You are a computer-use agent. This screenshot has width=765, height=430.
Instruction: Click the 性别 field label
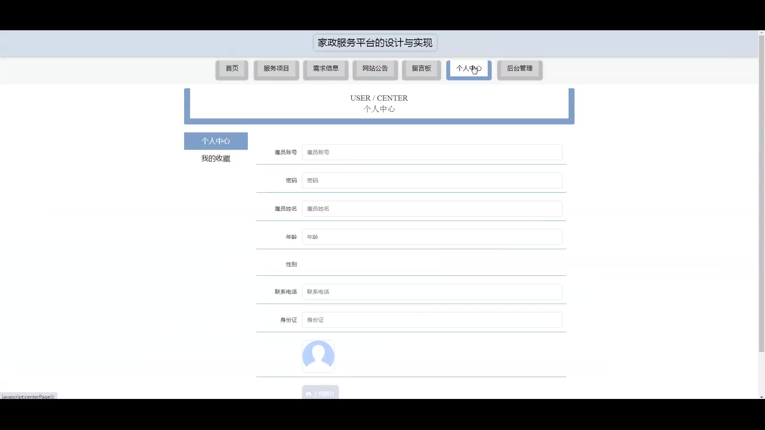[x=291, y=264]
